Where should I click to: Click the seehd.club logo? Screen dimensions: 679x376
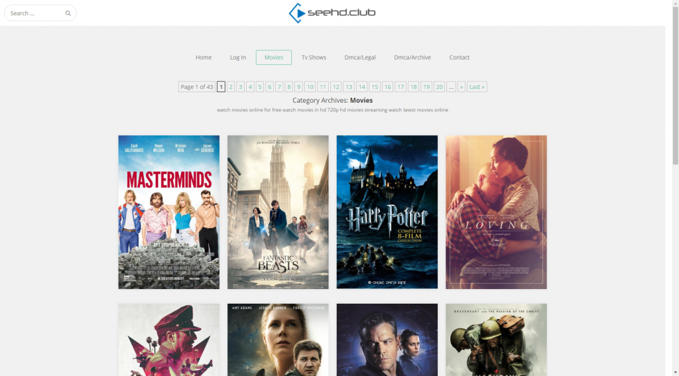332,13
